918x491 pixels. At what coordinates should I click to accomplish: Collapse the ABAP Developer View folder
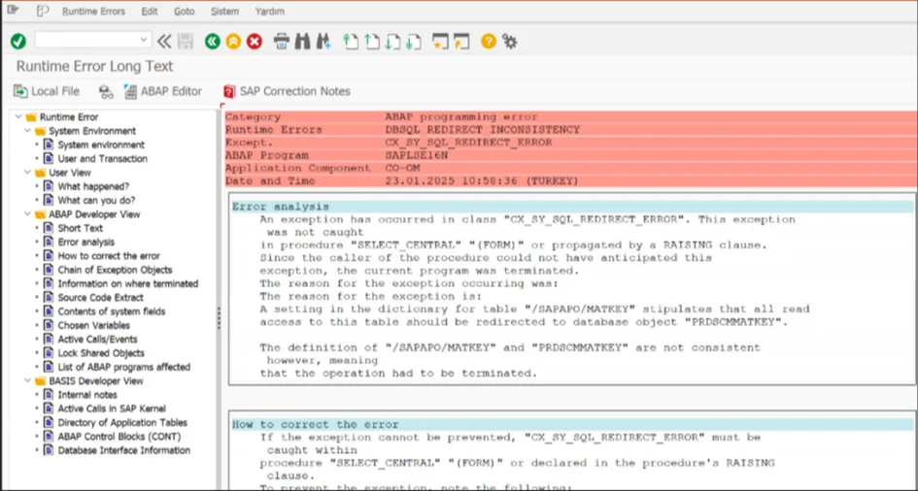[x=27, y=214]
